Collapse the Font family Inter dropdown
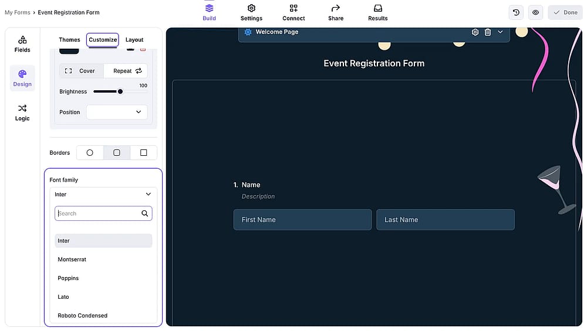 103,194
